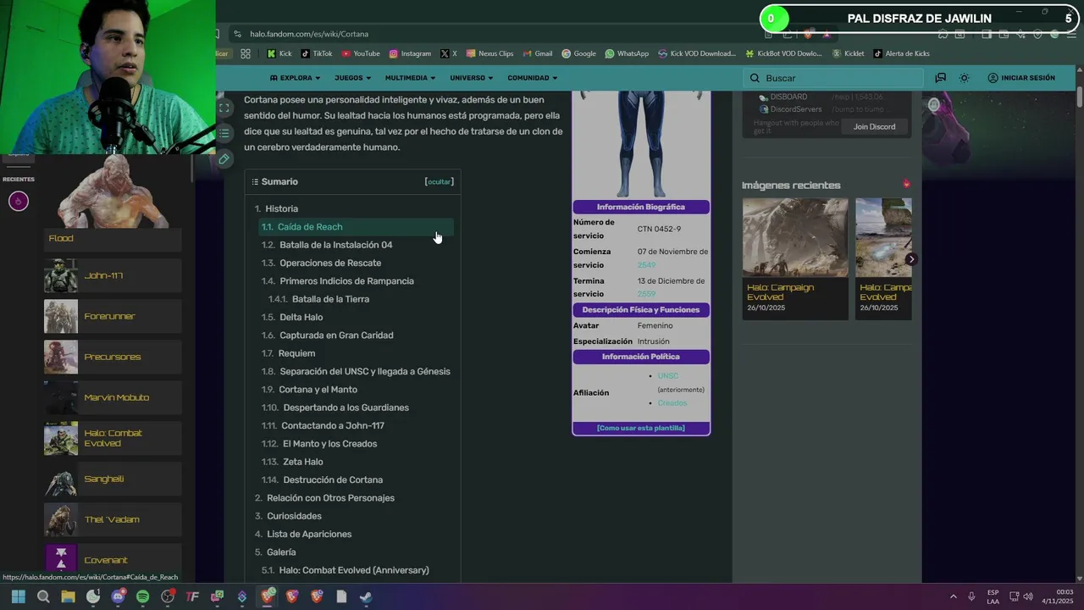Go to Batalla de la Instalación 04
Viewport: 1084px width, 610px height.
(335, 245)
